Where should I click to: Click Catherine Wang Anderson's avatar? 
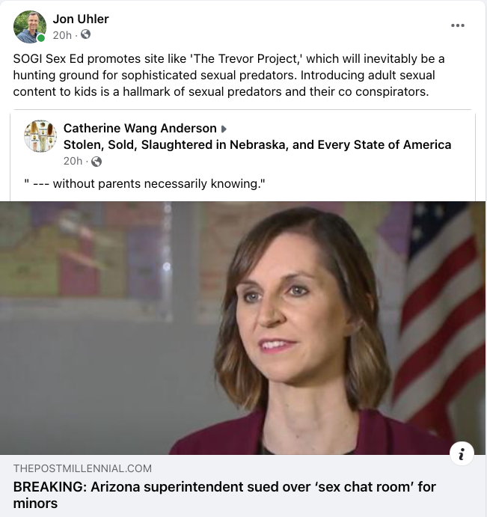tap(40, 136)
